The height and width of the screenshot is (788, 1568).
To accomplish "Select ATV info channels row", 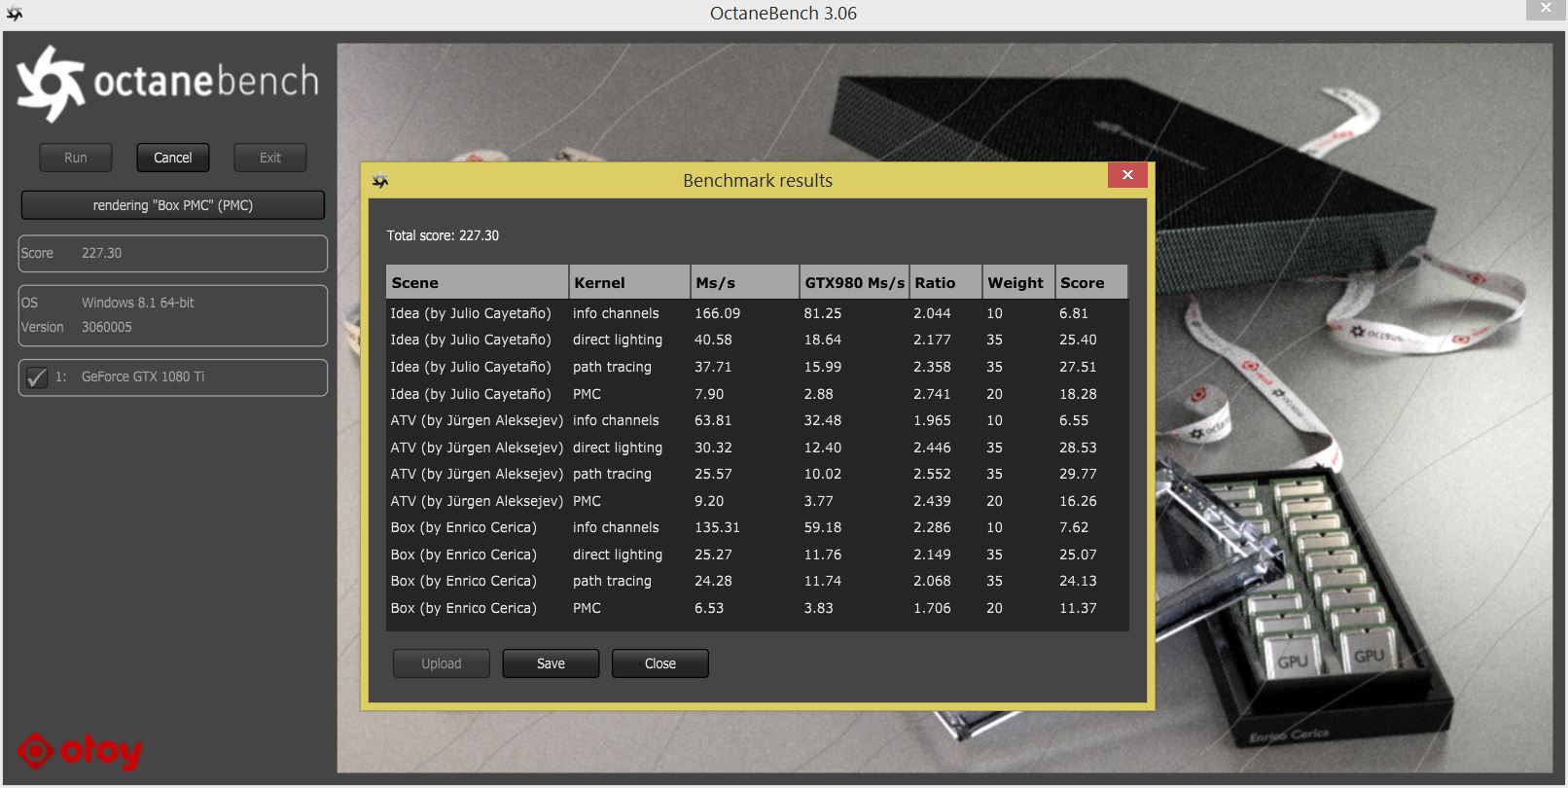I will 757,420.
